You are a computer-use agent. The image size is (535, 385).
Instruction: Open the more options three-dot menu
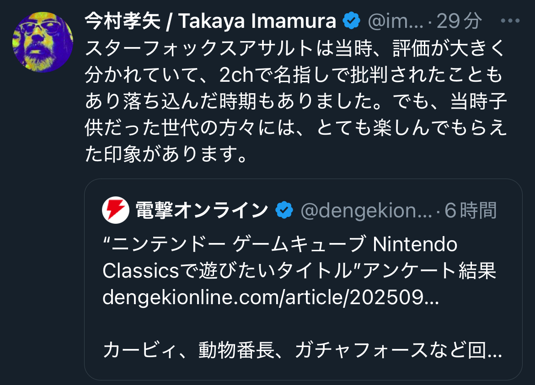pos(510,21)
